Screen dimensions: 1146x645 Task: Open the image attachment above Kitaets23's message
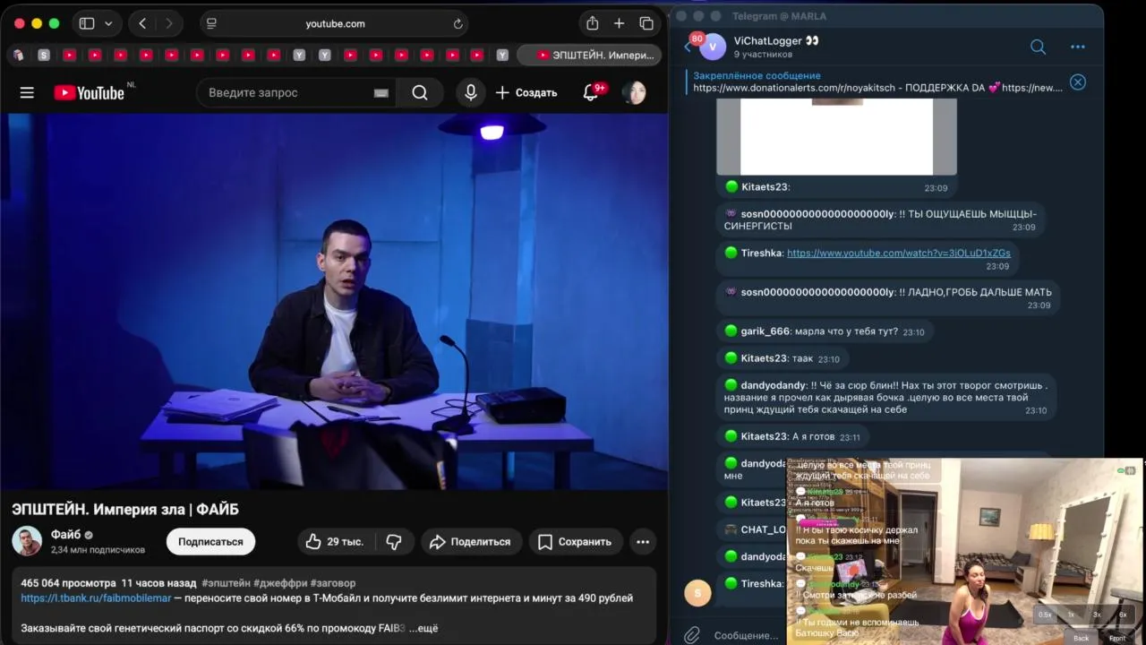[x=836, y=136]
